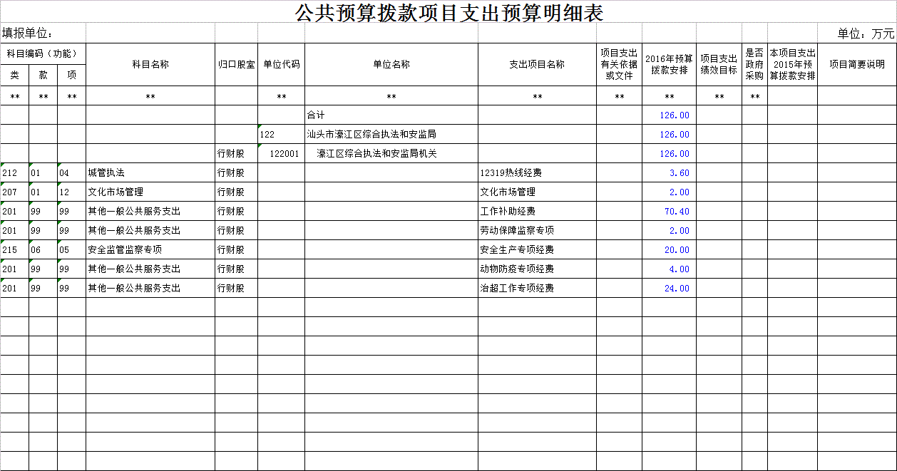Click the 70.40 budget amount cell
The width and height of the screenshot is (897, 471).
[669, 212]
